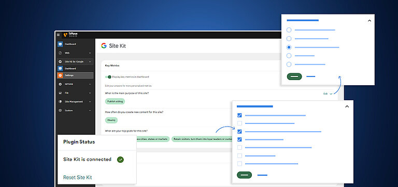Expand the NITSAN module chevron

90,84
